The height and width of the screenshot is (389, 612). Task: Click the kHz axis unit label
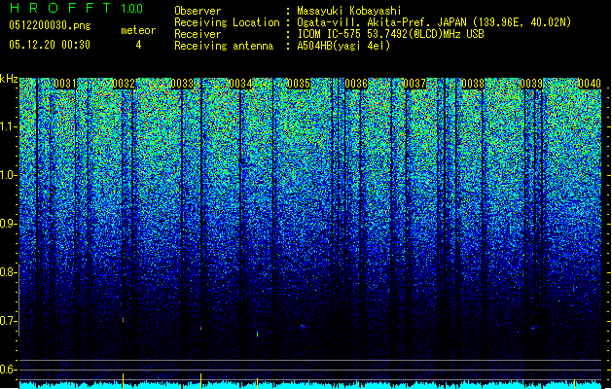click(x=9, y=79)
